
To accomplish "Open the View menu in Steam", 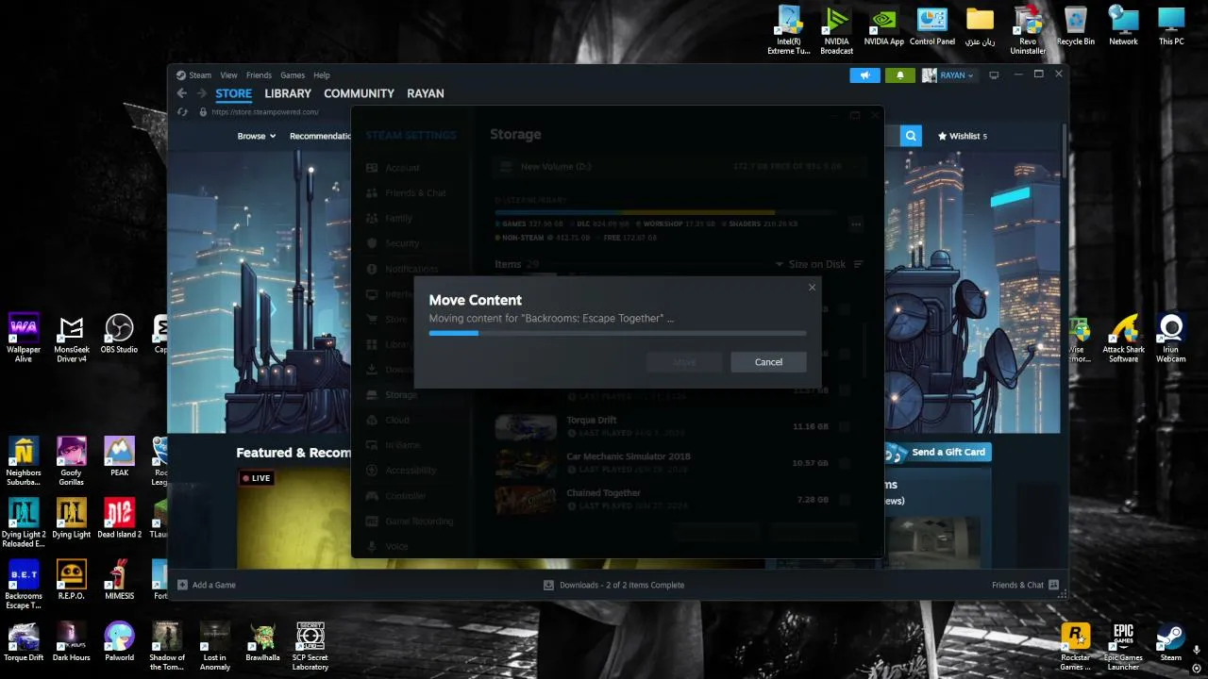I will [x=228, y=75].
